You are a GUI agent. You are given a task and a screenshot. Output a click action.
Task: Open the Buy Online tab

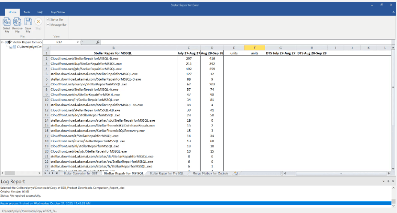pos(58,12)
